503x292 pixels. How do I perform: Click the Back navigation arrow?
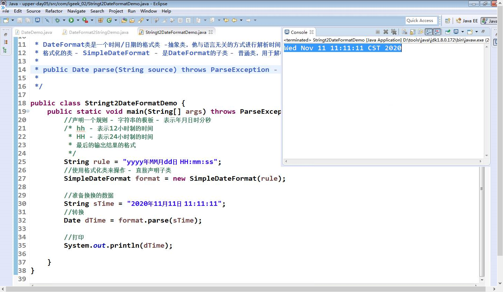point(234,20)
